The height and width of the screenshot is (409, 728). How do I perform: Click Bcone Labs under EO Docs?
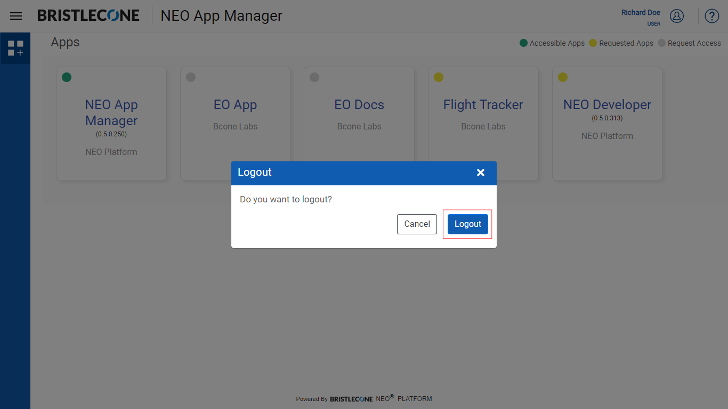coord(359,127)
